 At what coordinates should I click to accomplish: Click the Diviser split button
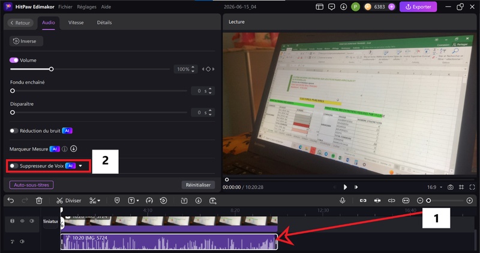tap(69, 200)
